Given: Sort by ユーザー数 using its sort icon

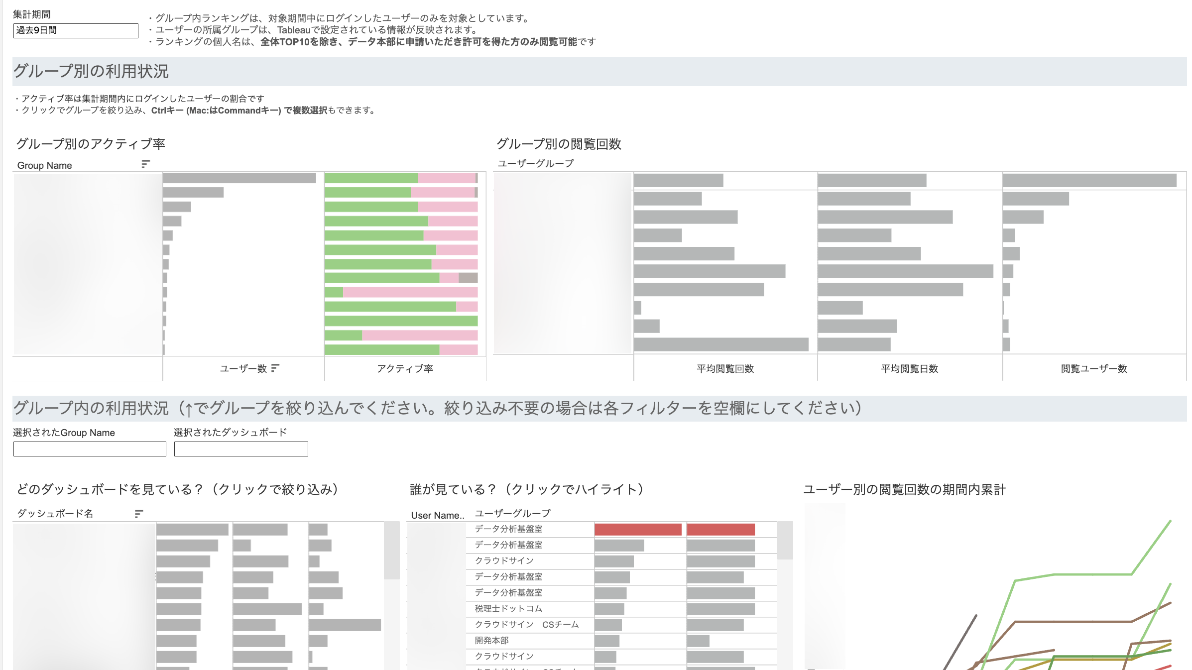Looking at the screenshot, I should [x=276, y=368].
